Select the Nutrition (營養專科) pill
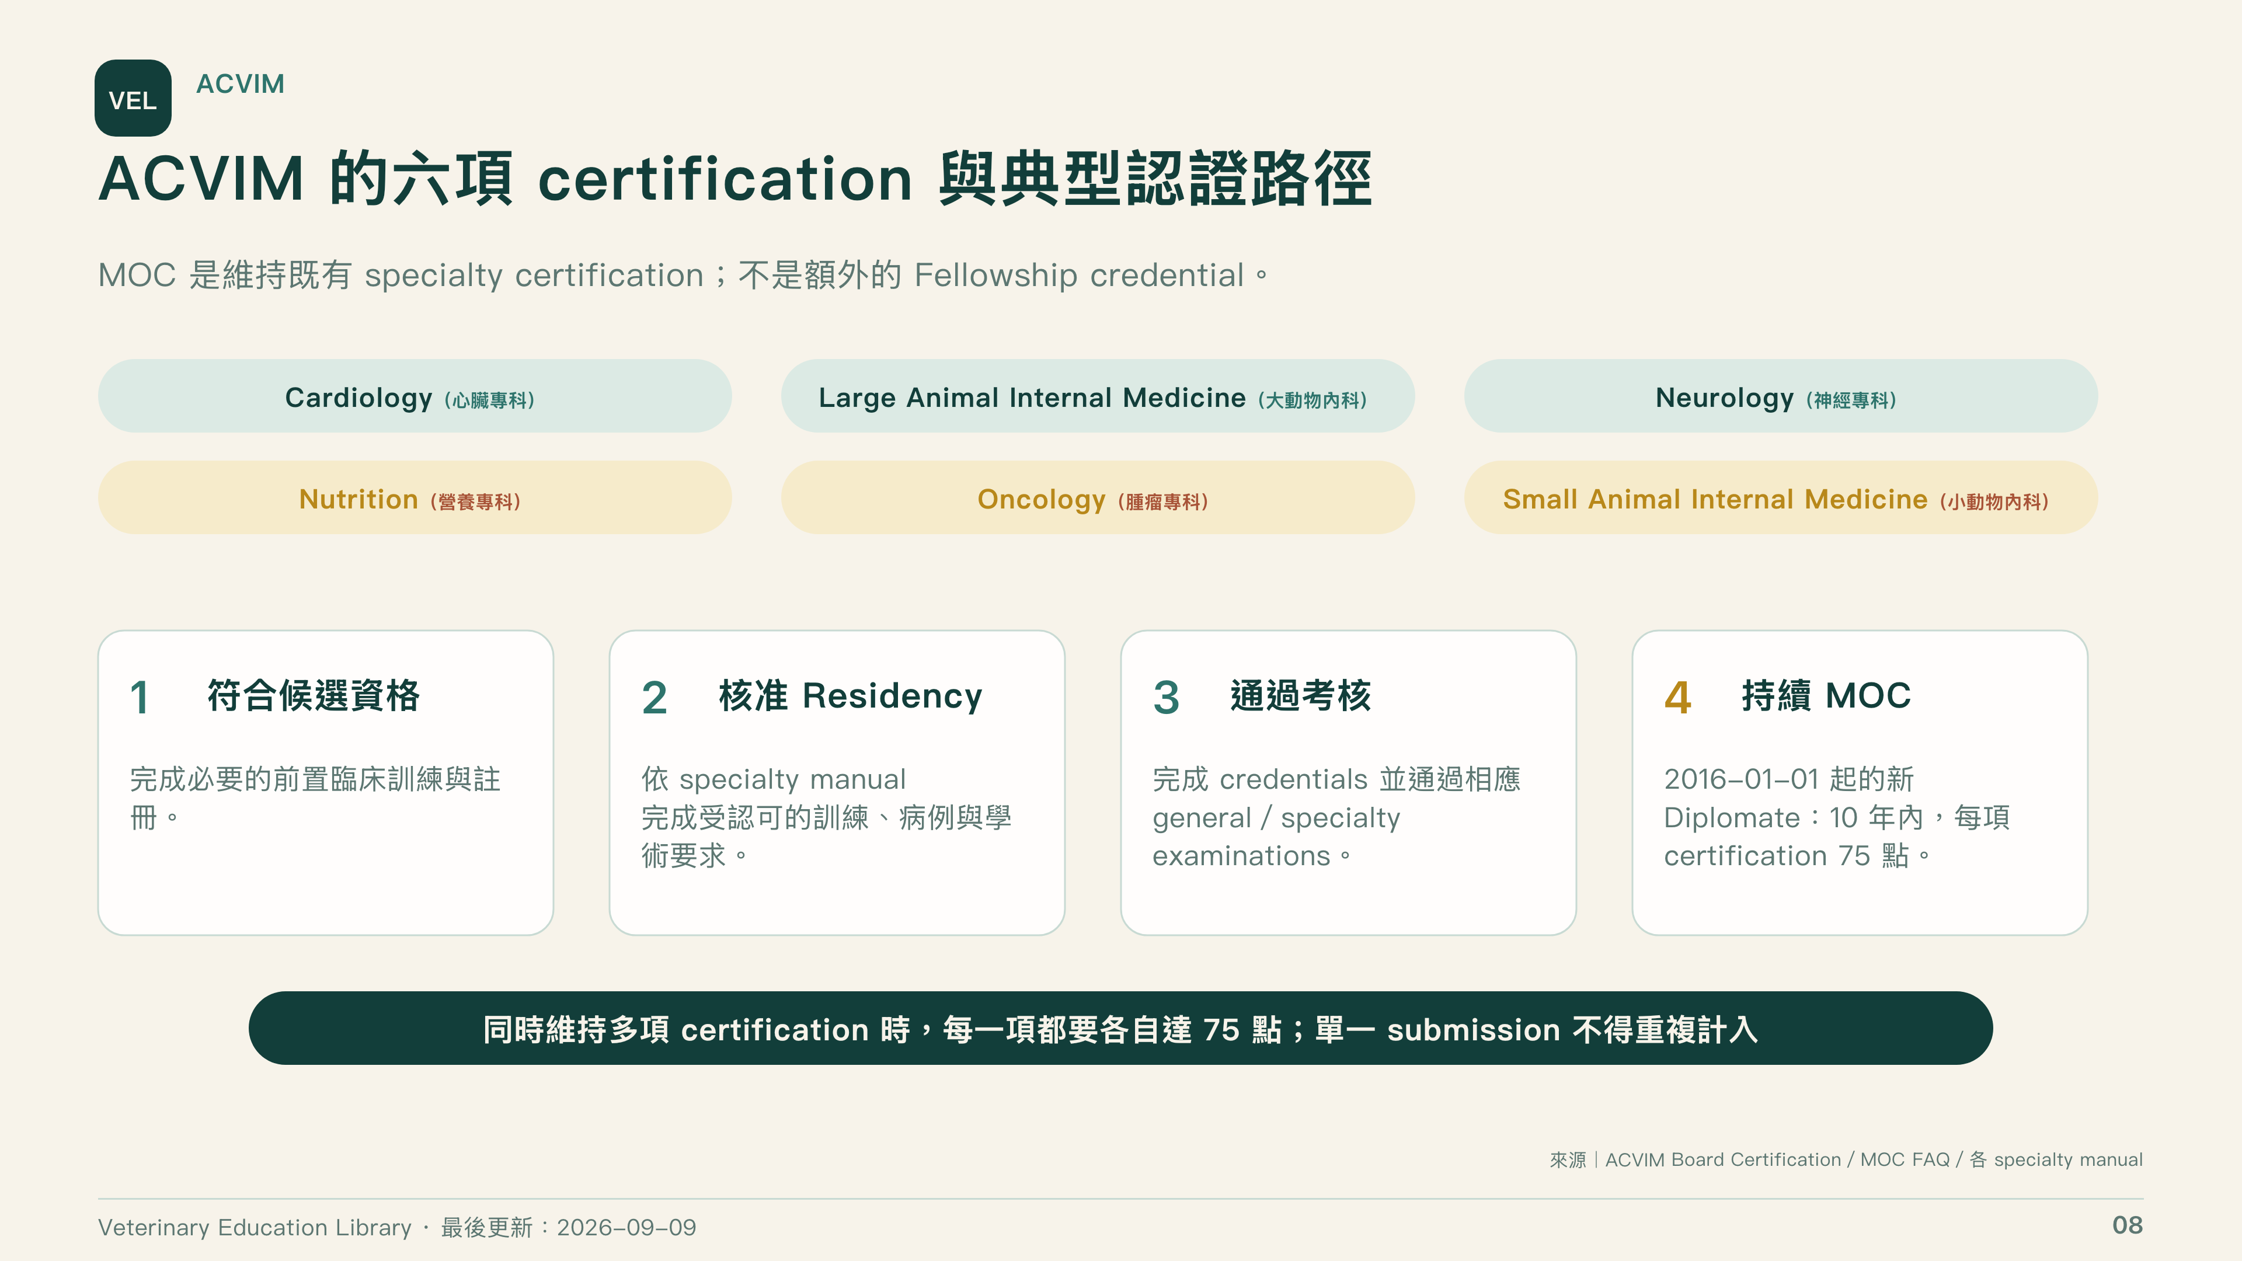Viewport: 2242px width, 1261px height. (x=415, y=498)
